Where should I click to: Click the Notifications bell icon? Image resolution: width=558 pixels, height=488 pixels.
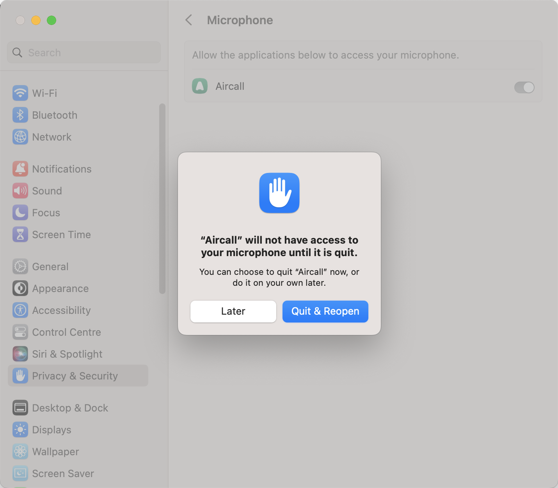tap(20, 169)
